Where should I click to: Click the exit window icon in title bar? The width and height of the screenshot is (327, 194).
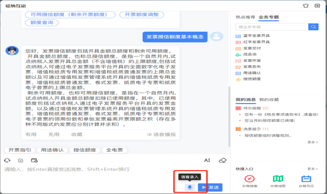tap(317, 6)
